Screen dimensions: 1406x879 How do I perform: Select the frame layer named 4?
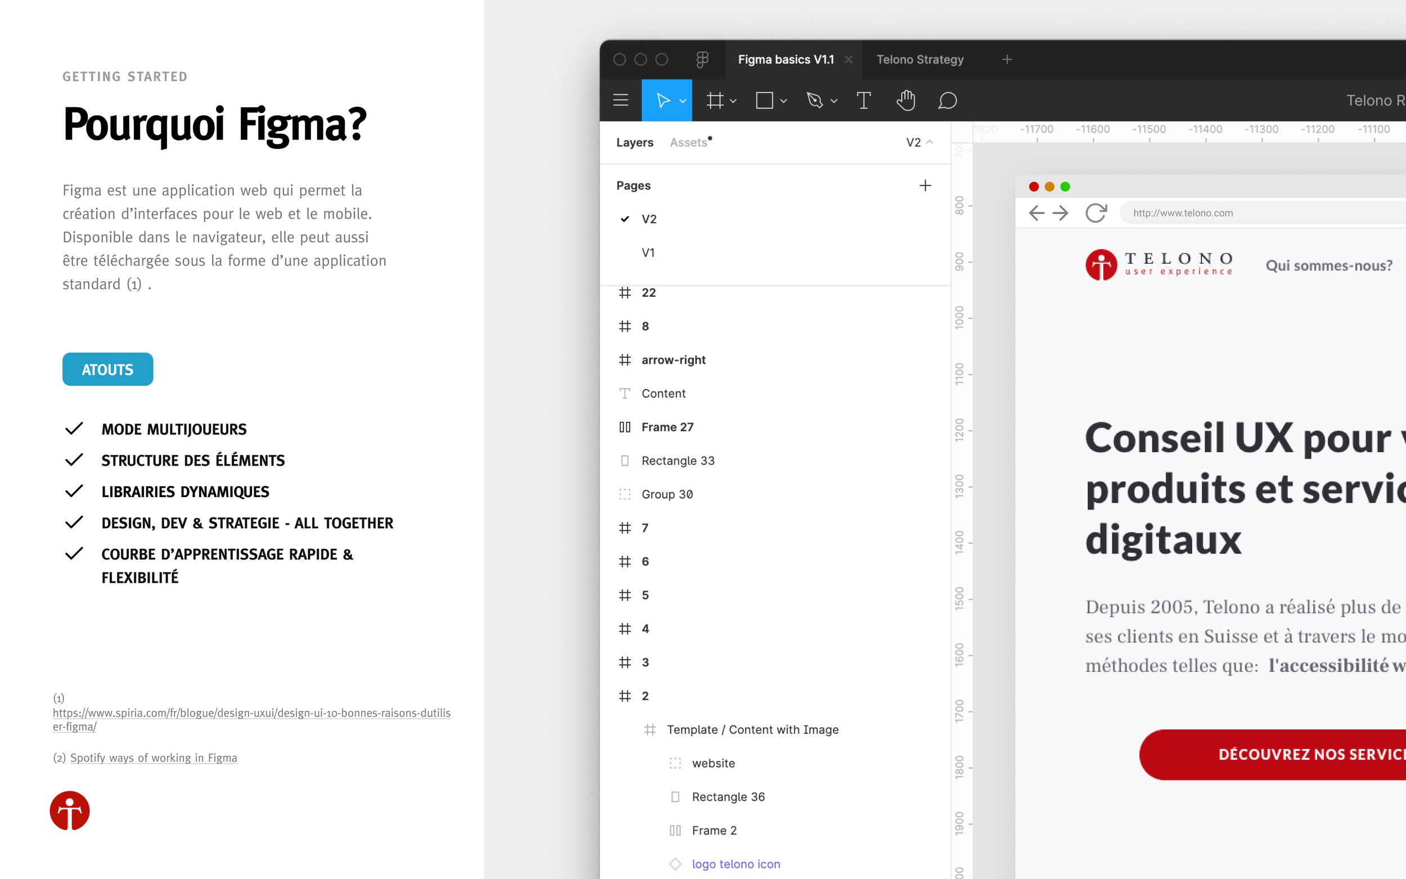click(x=775, y=629)
